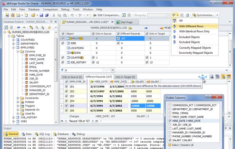Click the Database Explorer vertical scrollbar
The image size is (235, 149).
tap(56, 60)
